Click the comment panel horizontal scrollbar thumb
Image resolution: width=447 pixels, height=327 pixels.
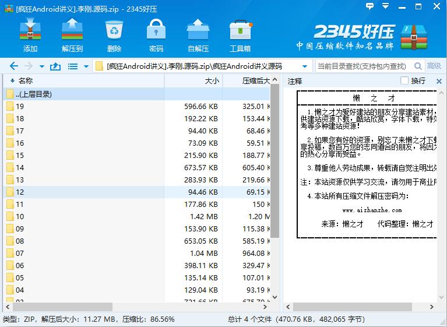[353, 307]
